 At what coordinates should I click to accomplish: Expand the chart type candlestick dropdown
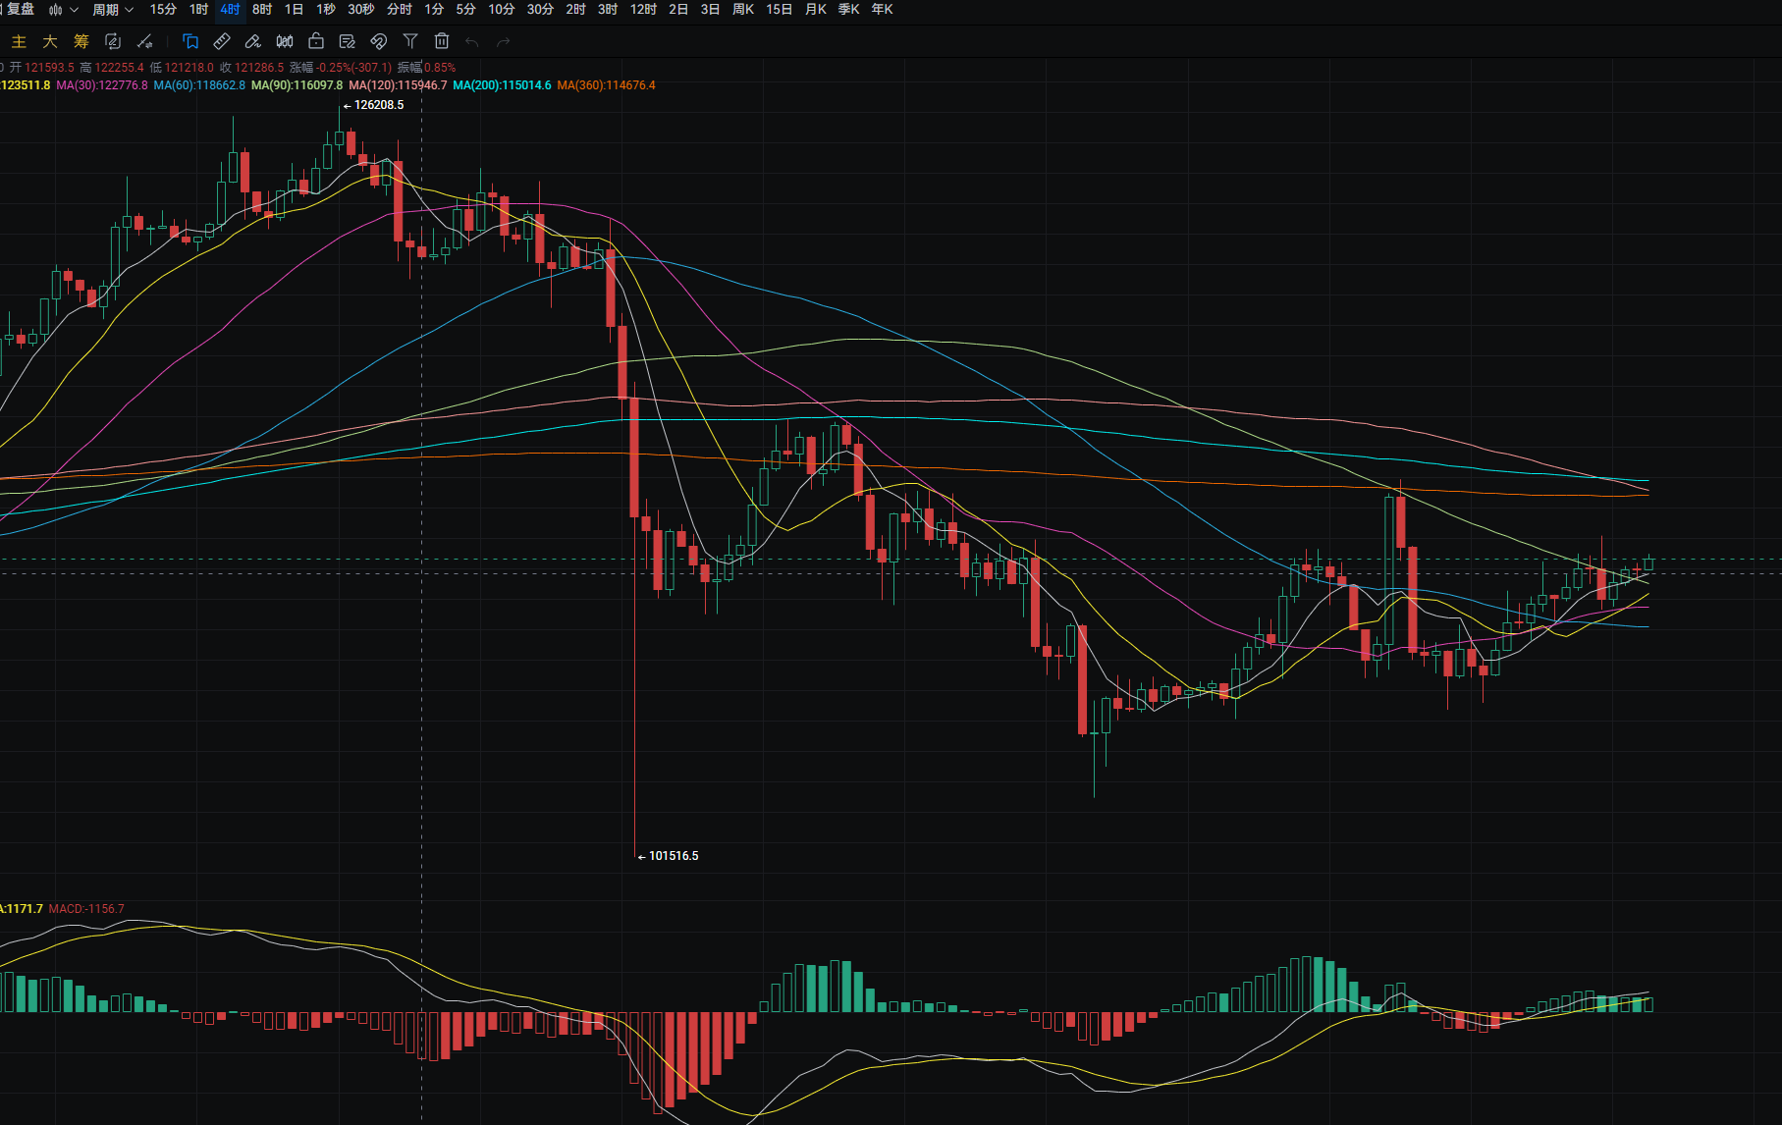[x=63, y=10]
